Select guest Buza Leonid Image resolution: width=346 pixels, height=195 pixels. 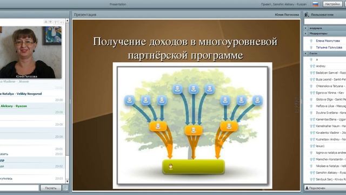click(331, 80)
